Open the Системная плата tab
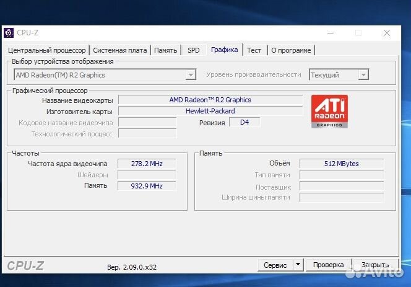This screenshot has height=287, width=411. pos(120,50)
